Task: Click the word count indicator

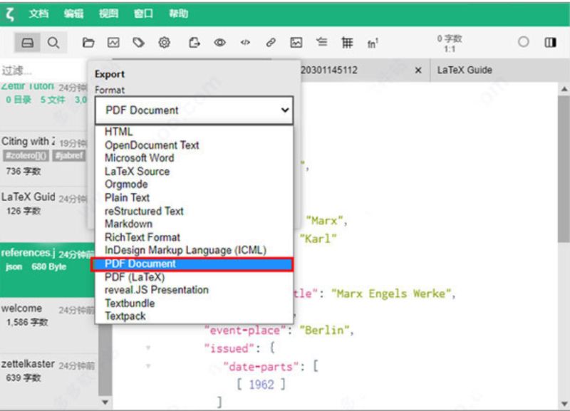Action: coord(450,43)
